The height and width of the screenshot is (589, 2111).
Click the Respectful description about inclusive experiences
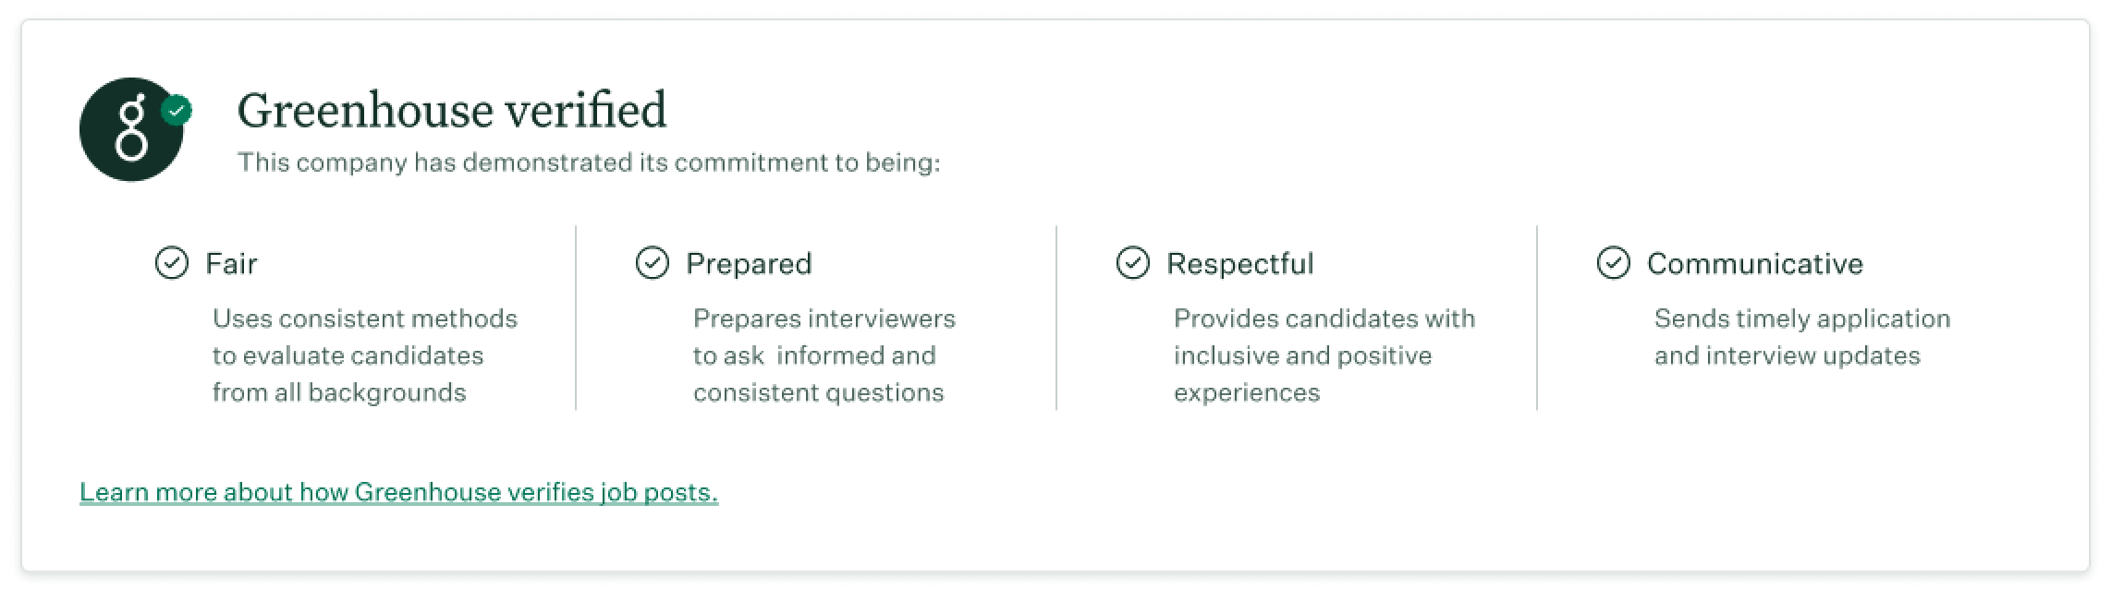pos(1324,355)
